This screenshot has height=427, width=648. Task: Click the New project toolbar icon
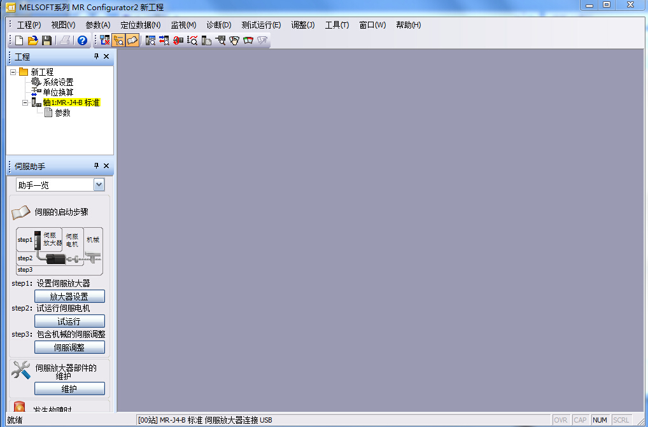(19, 41)
